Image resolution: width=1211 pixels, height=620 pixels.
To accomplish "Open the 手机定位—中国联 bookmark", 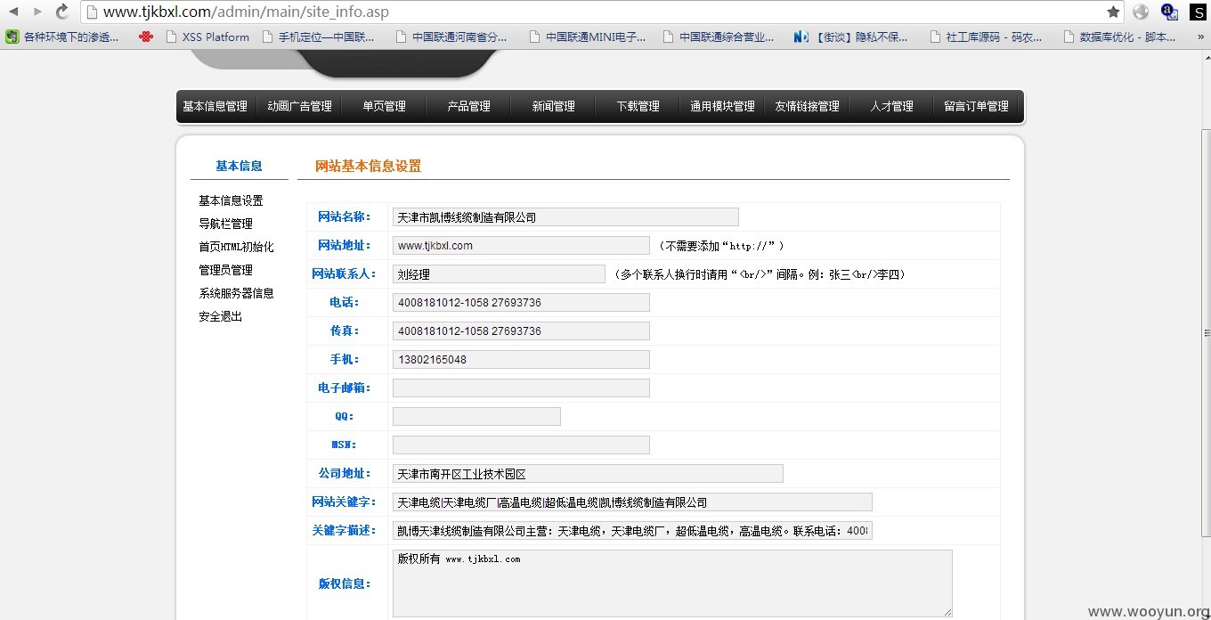I will 319,37.
